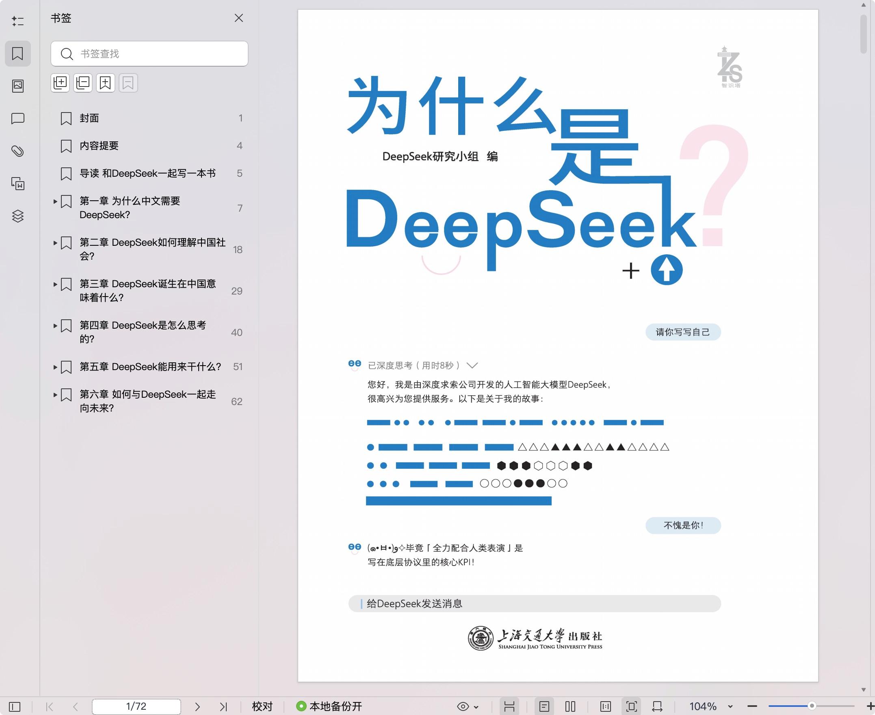Click the actual size 1:1 icon
The height and width of the screenshot is (715, 875).
click(606, 706)
